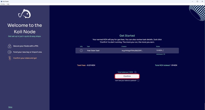Open the Window menu
The height and width of the screenshot is (110, 205).
[x=3, y=4]
